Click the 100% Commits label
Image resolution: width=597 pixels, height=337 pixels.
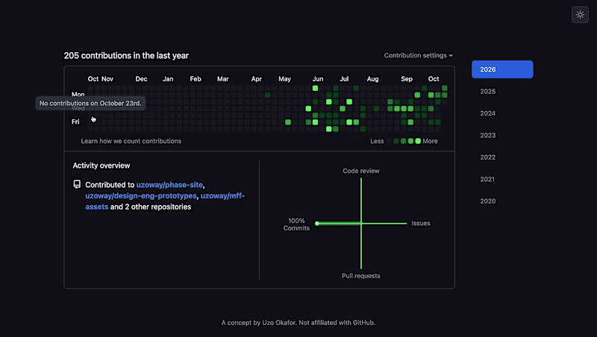296,224
